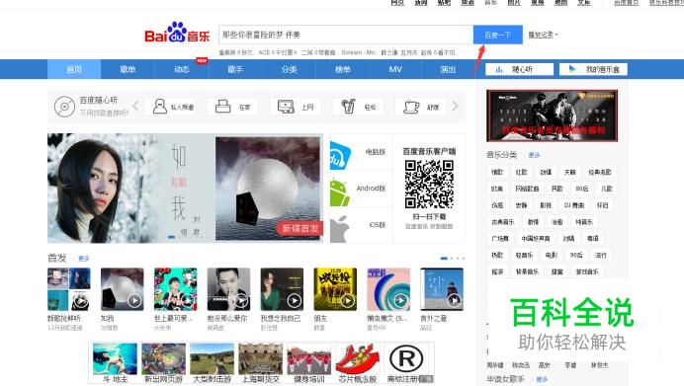Click the green Android robot icon

click(339, 193)
